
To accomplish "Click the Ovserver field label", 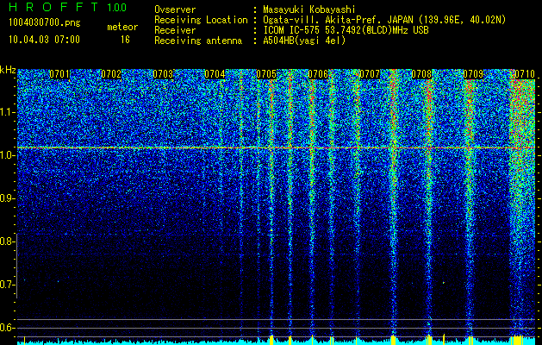I will click(175, 9).
